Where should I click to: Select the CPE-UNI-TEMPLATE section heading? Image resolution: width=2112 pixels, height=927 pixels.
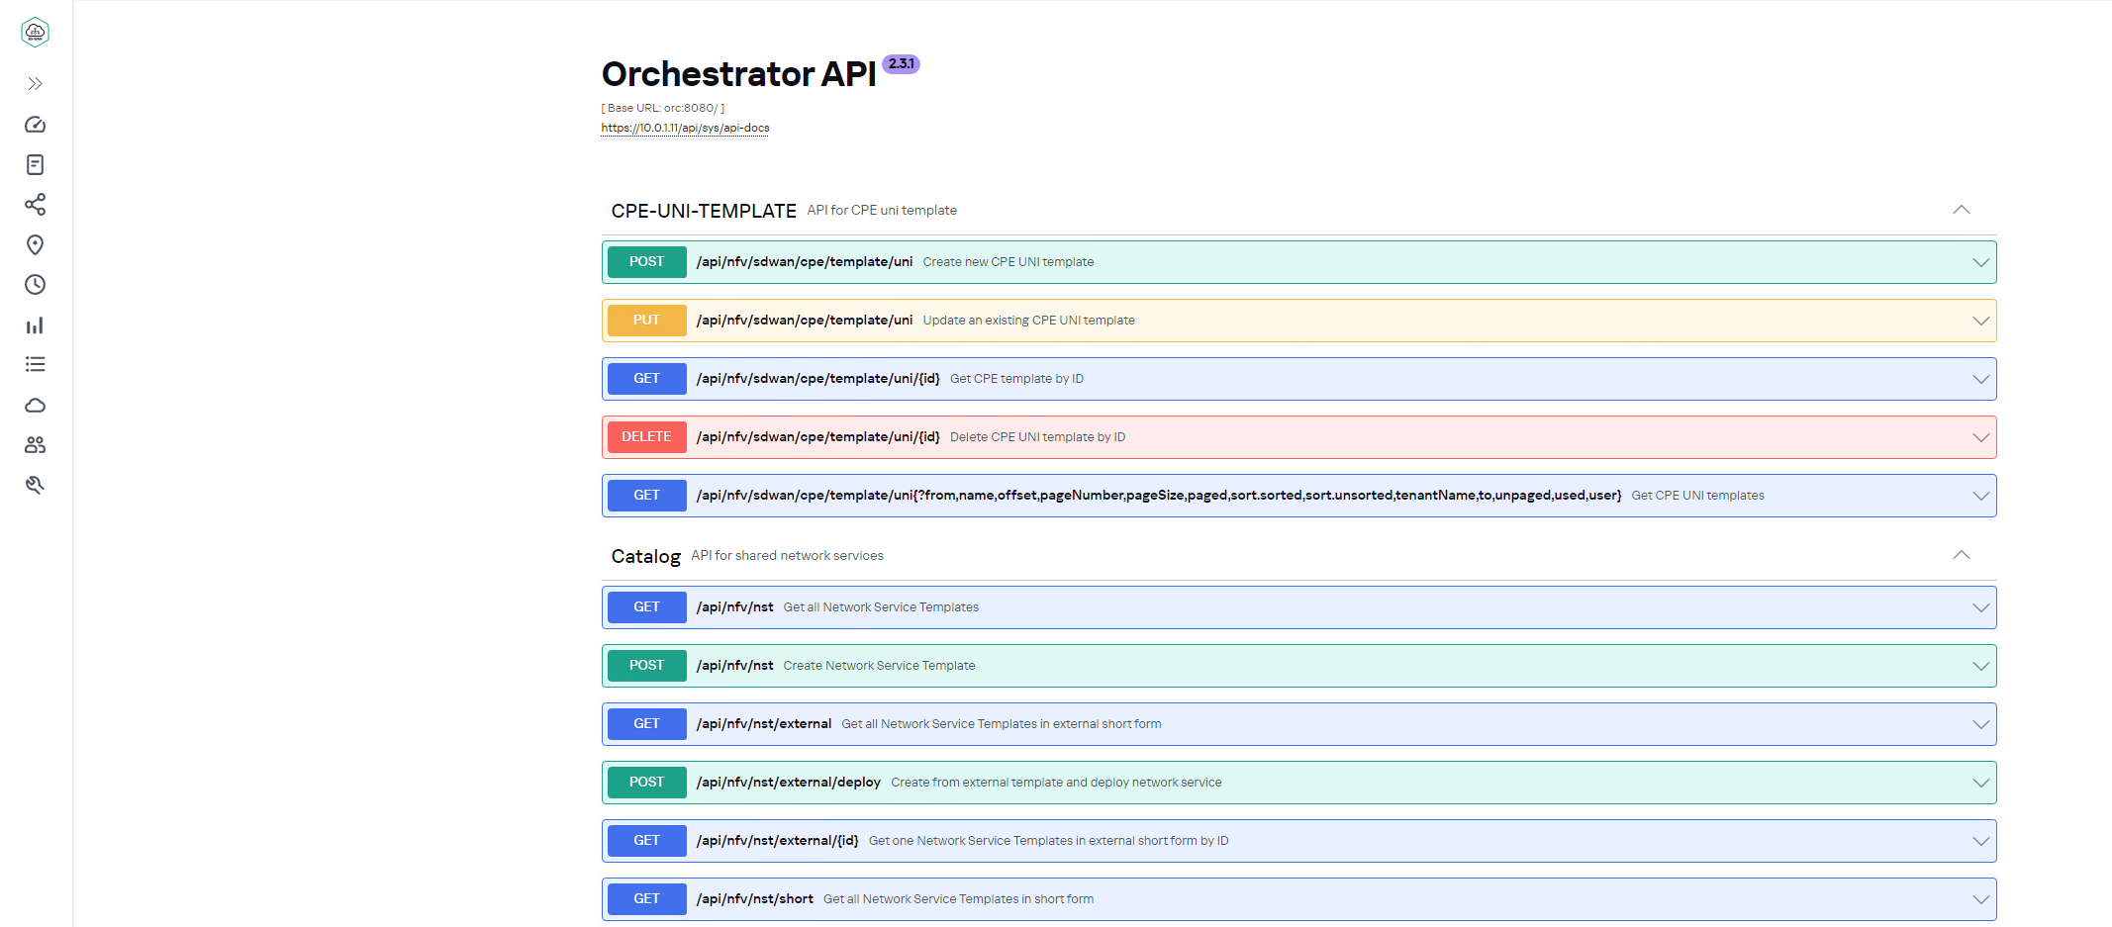[704, 211]
